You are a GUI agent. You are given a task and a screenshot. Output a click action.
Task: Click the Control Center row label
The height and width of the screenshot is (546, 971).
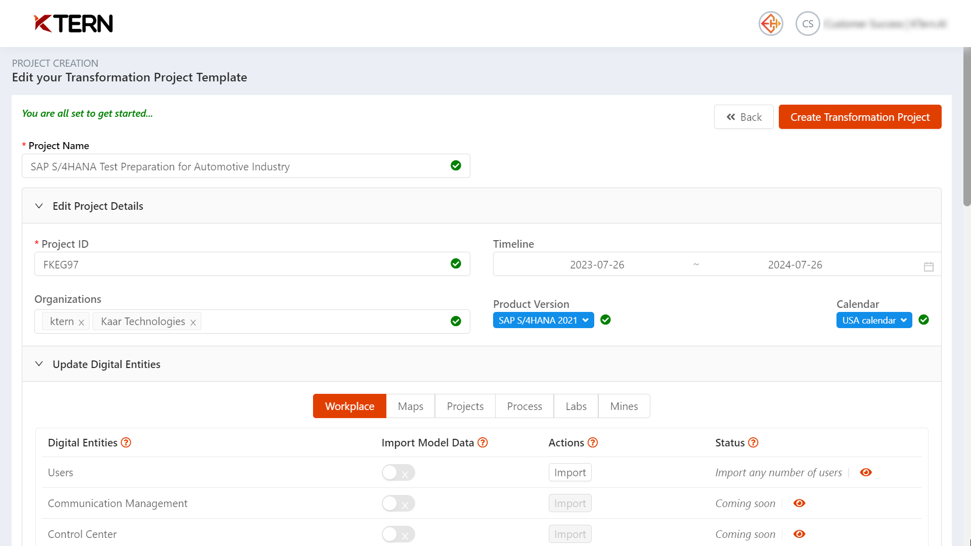(82, 534)
